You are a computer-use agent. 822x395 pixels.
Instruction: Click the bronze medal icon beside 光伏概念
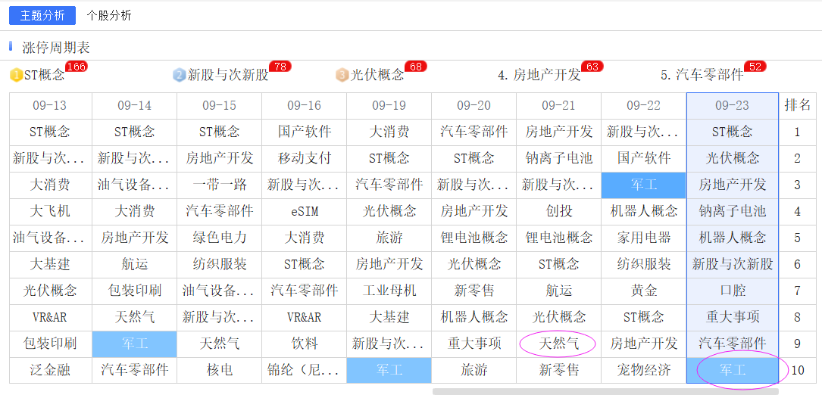342,76
